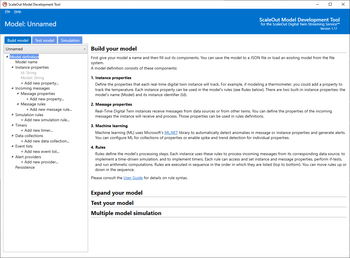Click the 'Version 1.17' label
Image resolution: width=350 pixels, height=258 pixels.
[328, 29]
